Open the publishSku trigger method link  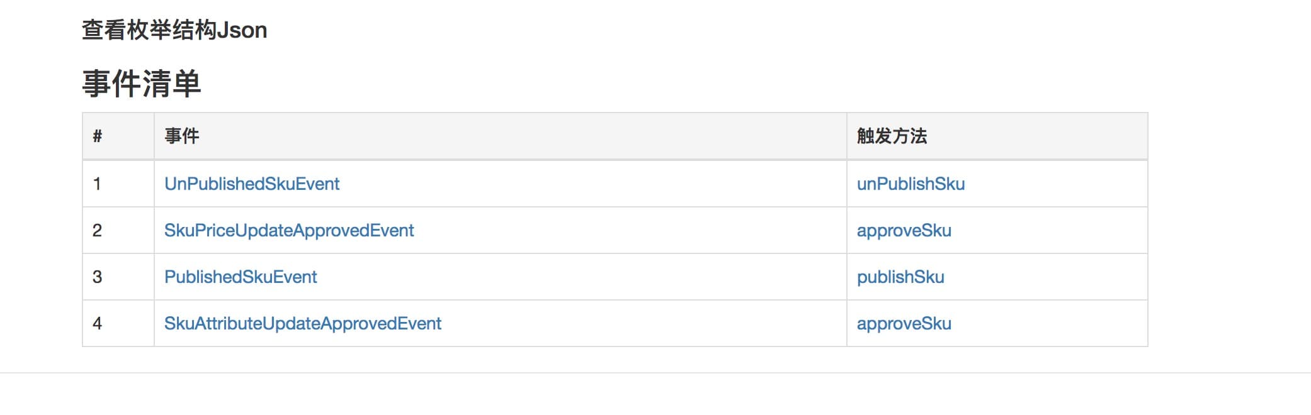click(x=900, y=277)
